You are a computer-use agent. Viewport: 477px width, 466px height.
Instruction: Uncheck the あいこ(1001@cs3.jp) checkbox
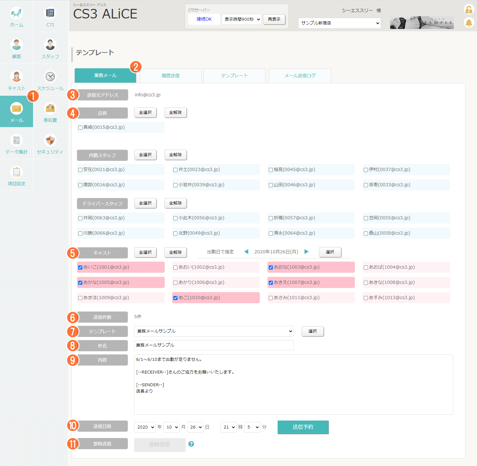coord(80,267)
